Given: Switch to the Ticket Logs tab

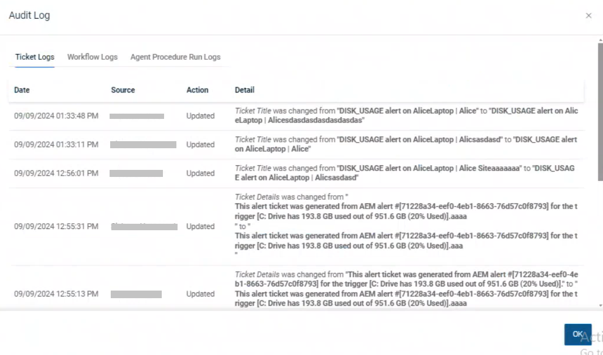Looking at the screenshot, I should 35,57.
